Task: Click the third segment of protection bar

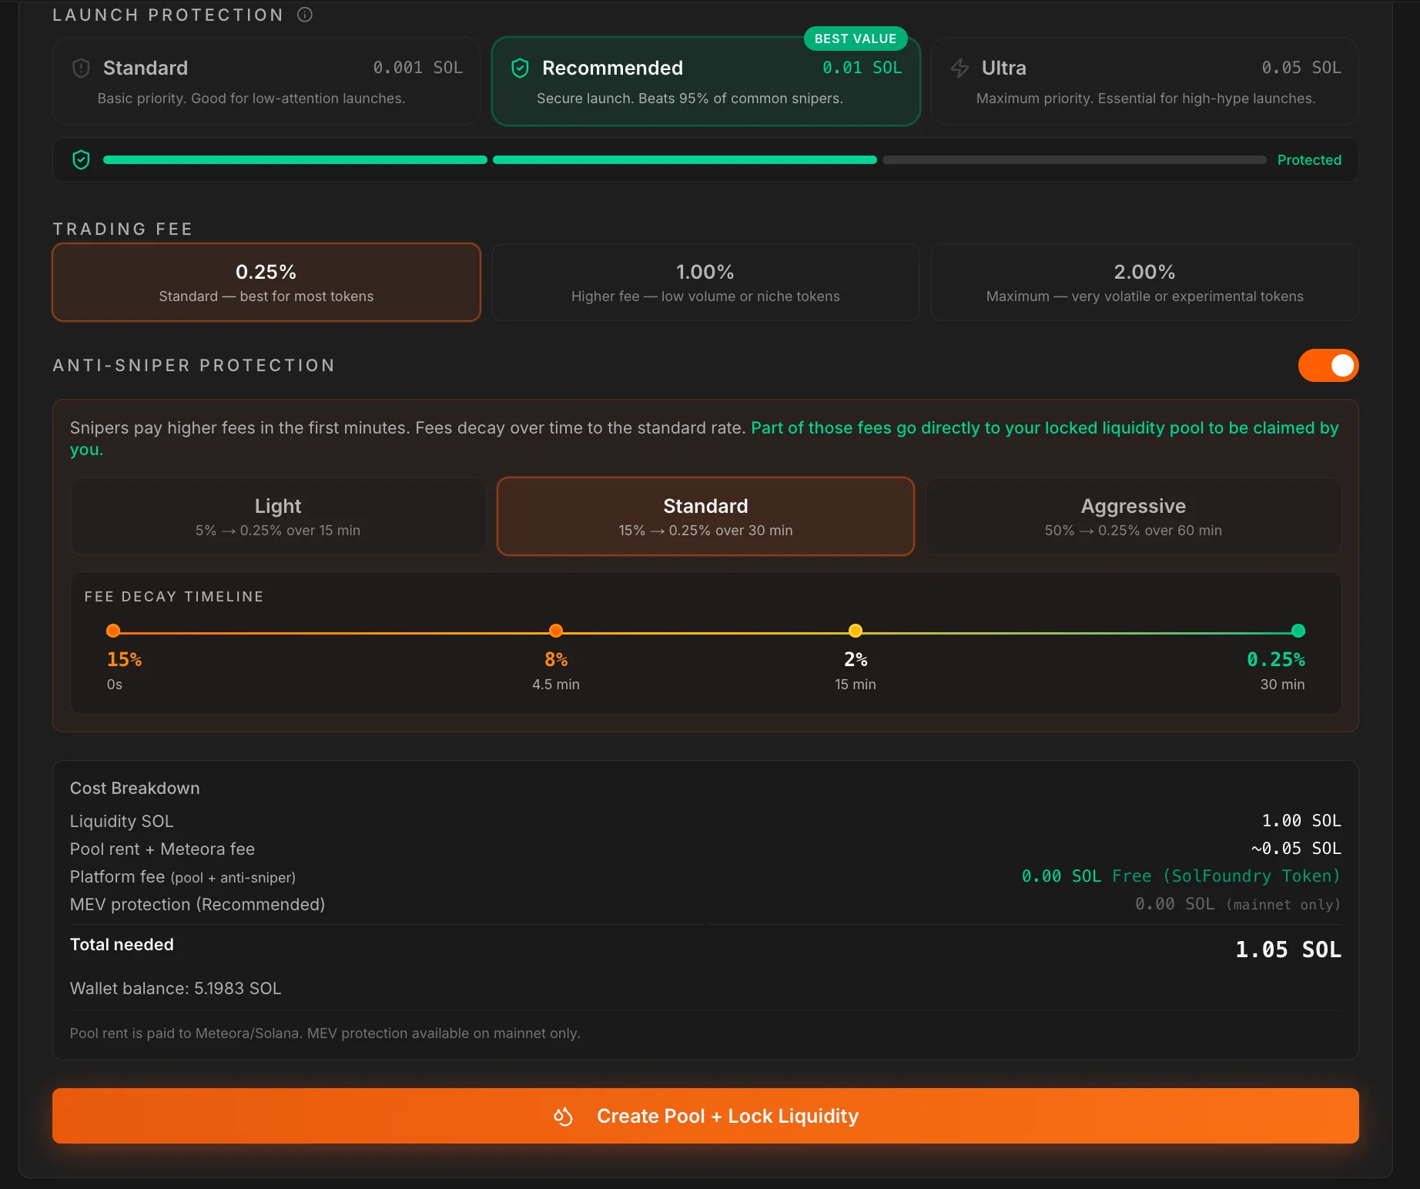Action: (x=1074, y=160)
